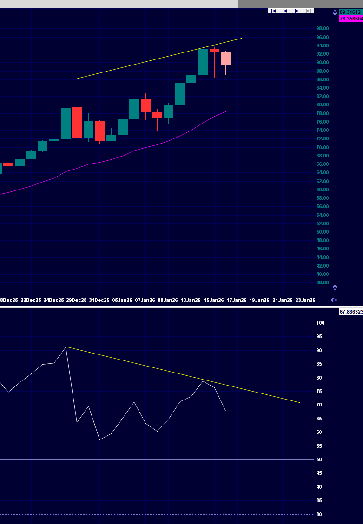The height and width of the screenshot is (524, 363).
Task: Click the dashed 30 level line in the indicator pane
Action: 157,514
